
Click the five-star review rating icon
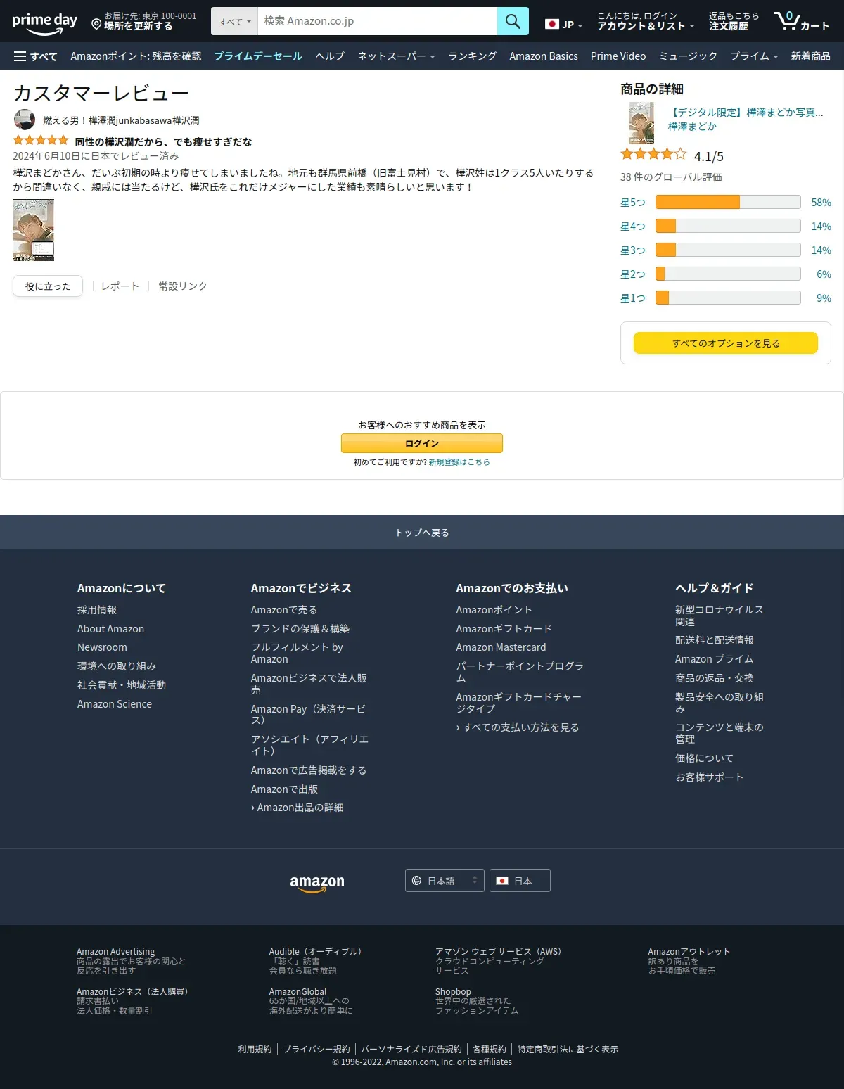tap(41, 141)
